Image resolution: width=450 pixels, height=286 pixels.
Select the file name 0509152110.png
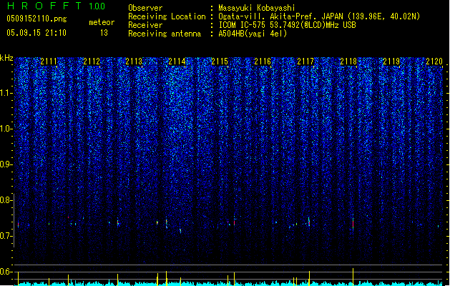point(36,19)
